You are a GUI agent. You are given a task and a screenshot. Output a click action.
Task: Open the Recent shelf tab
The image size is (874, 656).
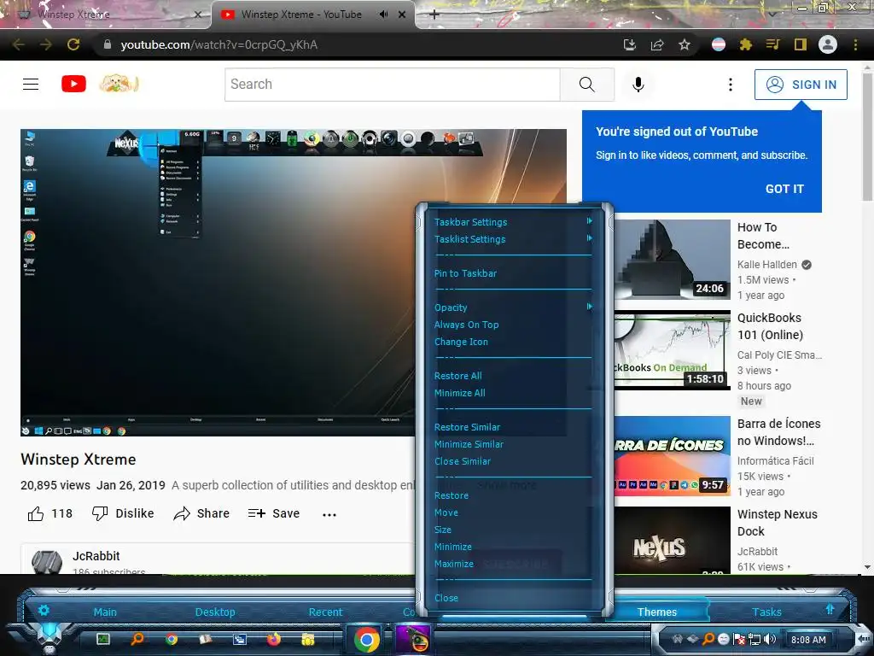pos(325,612)
